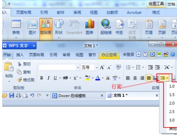Align text left
This screenshot has height=135, width=177.
pyautogui.click(x=128, y=78)
